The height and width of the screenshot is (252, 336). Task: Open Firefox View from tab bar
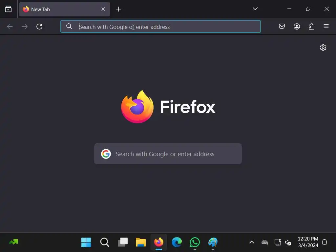(x=8, y=9)
